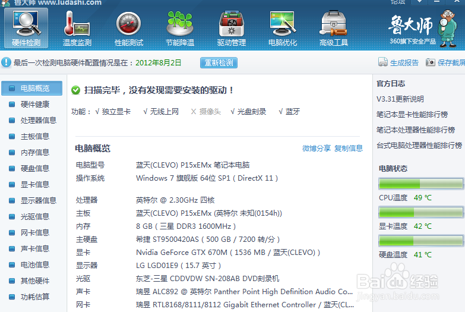The width and height of the screenshot is (465, 312).
Task: Click the 硬盘温度 progress bar
Action: coord(421,241)
